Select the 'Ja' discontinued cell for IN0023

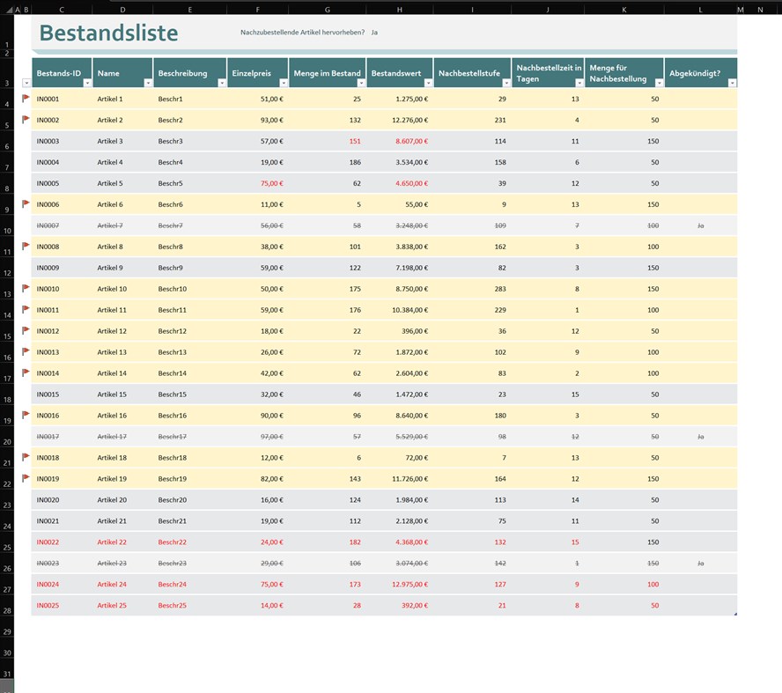click(700, 564)
